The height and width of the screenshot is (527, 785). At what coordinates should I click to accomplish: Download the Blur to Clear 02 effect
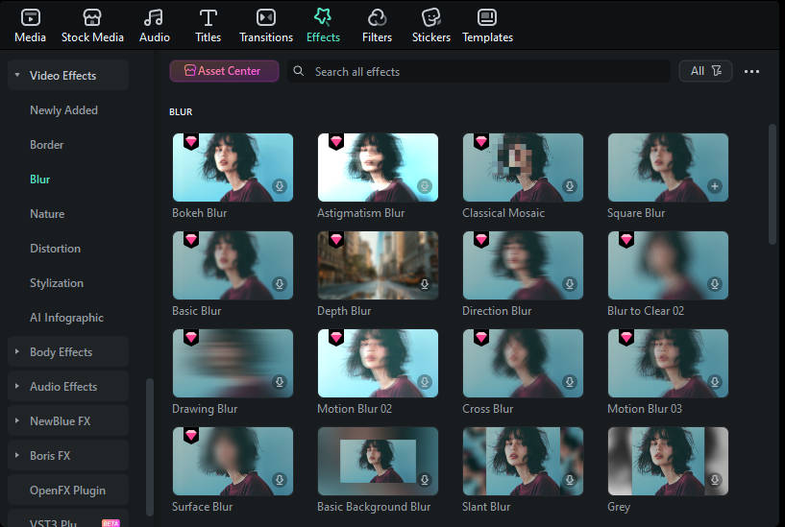715,284
